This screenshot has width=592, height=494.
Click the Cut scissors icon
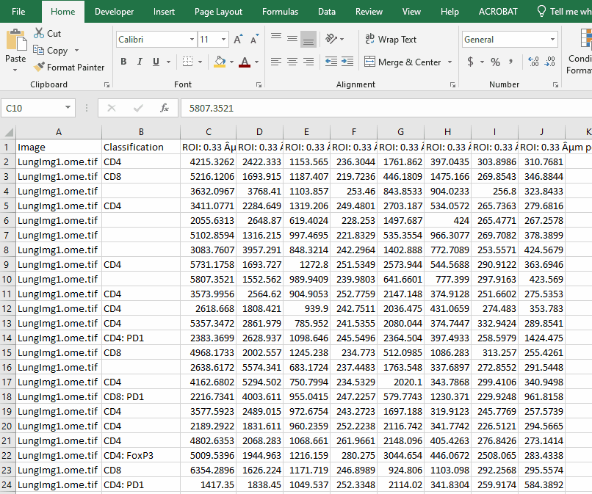[x=39, y=33]
